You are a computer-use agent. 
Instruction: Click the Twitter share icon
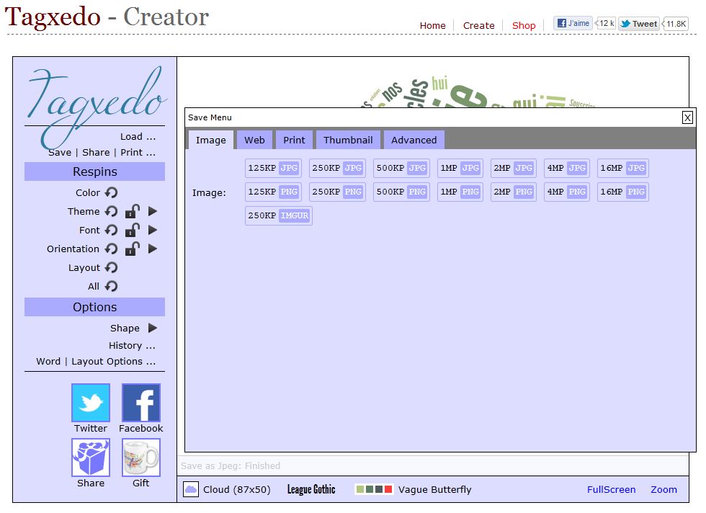tap(91, 403)
